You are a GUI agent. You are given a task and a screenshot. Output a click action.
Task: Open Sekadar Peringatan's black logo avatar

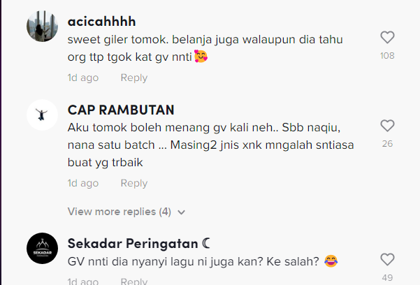pos(43,248)
